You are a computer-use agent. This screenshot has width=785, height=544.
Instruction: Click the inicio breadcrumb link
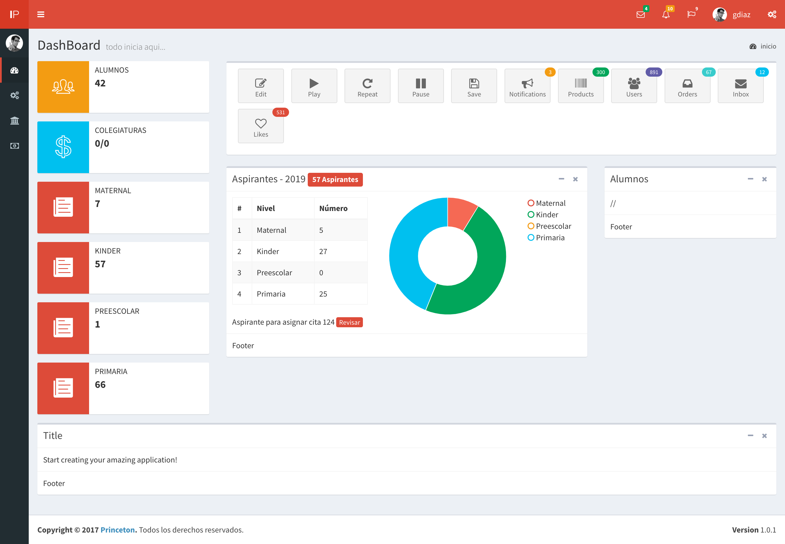(763, 46)
